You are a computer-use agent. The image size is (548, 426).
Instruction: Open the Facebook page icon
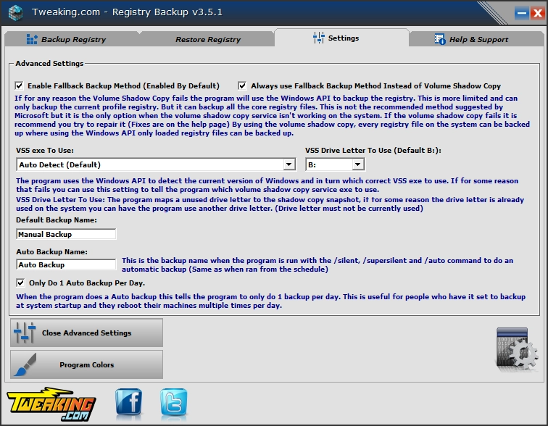128,402
